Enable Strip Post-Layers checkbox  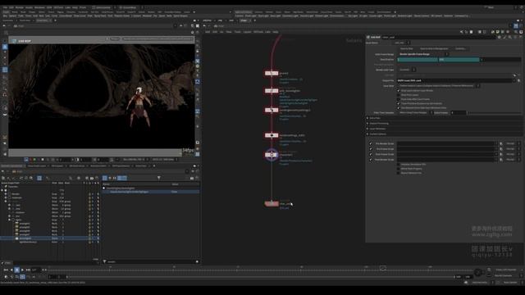tap(399, 95)
